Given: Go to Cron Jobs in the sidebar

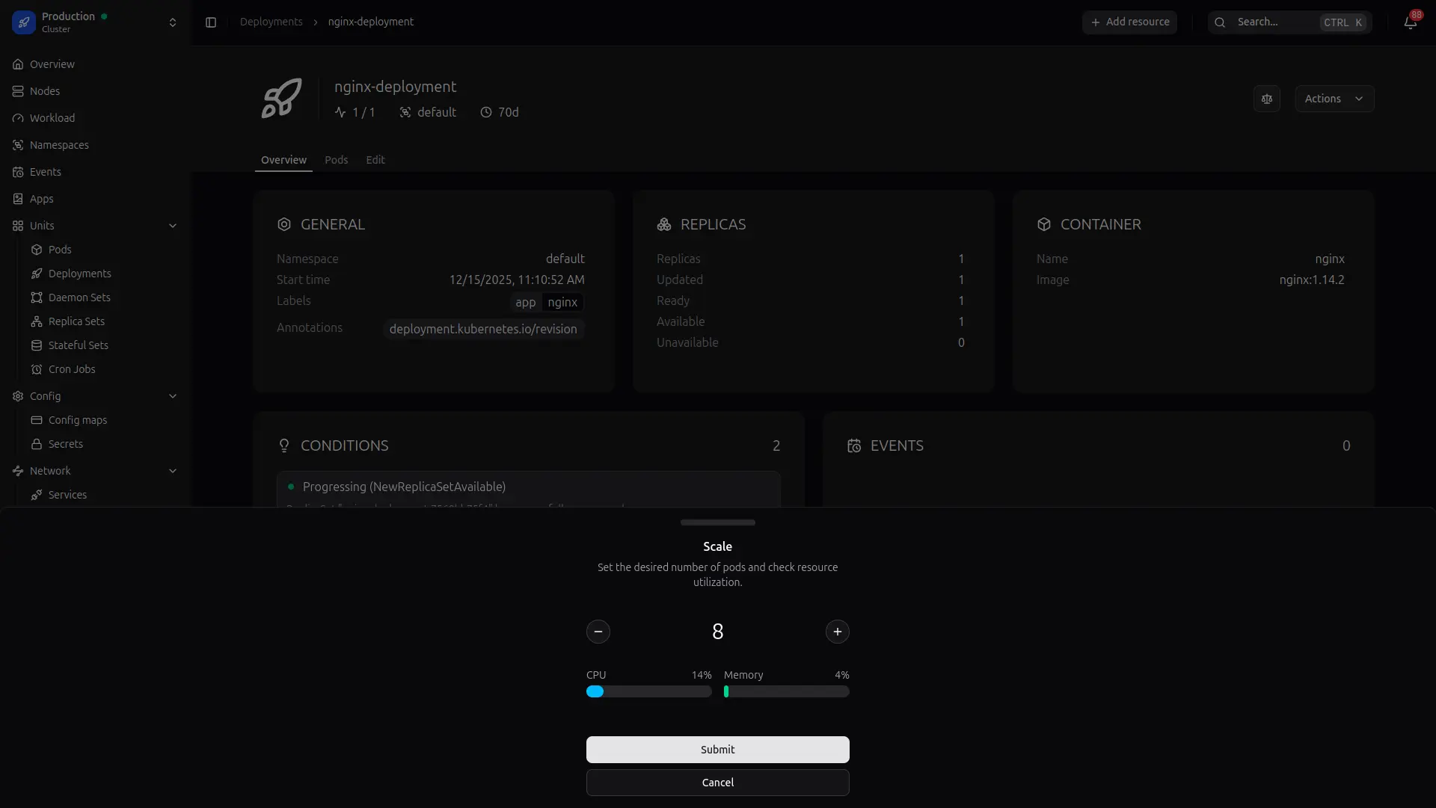Looking at the screenshot, I should click(x=72, y=369).
